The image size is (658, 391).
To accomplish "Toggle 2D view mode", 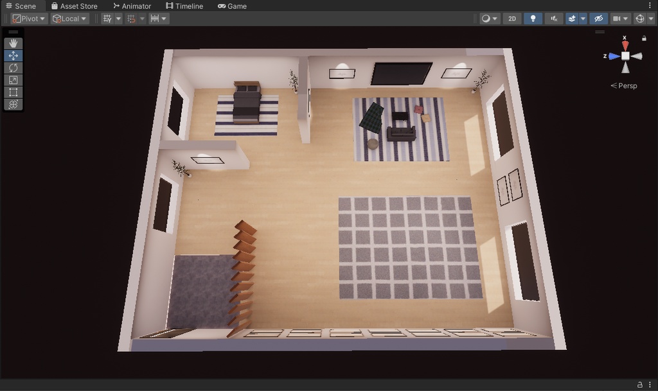I will click(511, 18).
